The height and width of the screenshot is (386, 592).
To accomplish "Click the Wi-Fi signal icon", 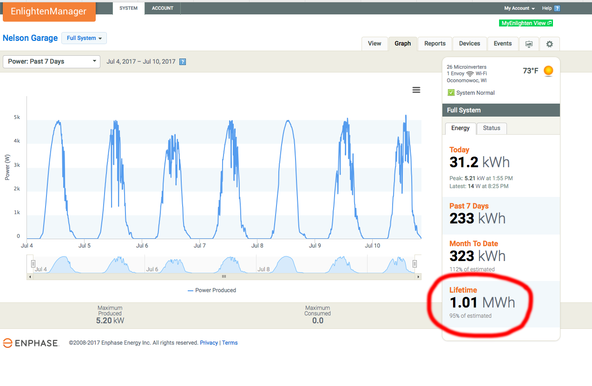I will 470,74.
